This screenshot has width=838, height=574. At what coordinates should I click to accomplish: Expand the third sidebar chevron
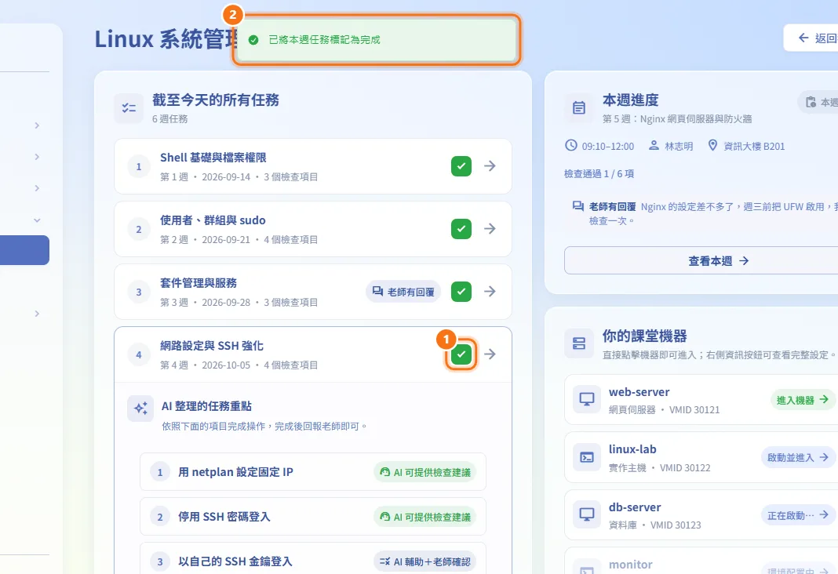(37, 188)
